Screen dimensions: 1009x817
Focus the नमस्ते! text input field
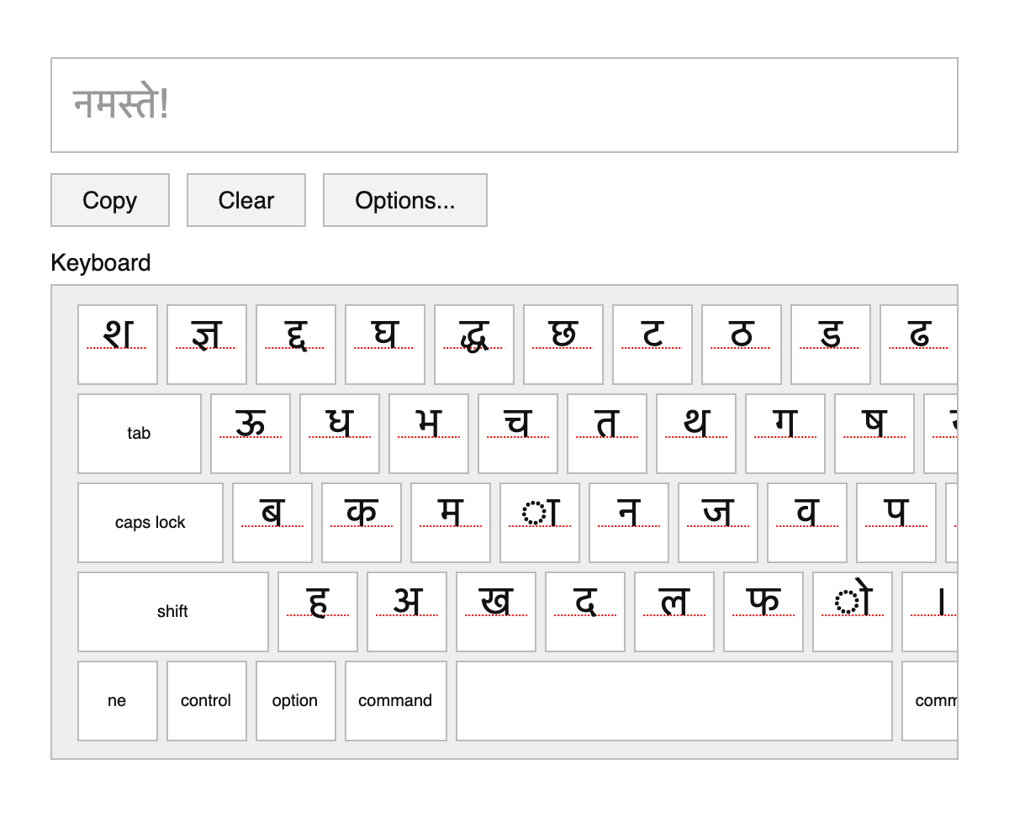coord(504,105)
